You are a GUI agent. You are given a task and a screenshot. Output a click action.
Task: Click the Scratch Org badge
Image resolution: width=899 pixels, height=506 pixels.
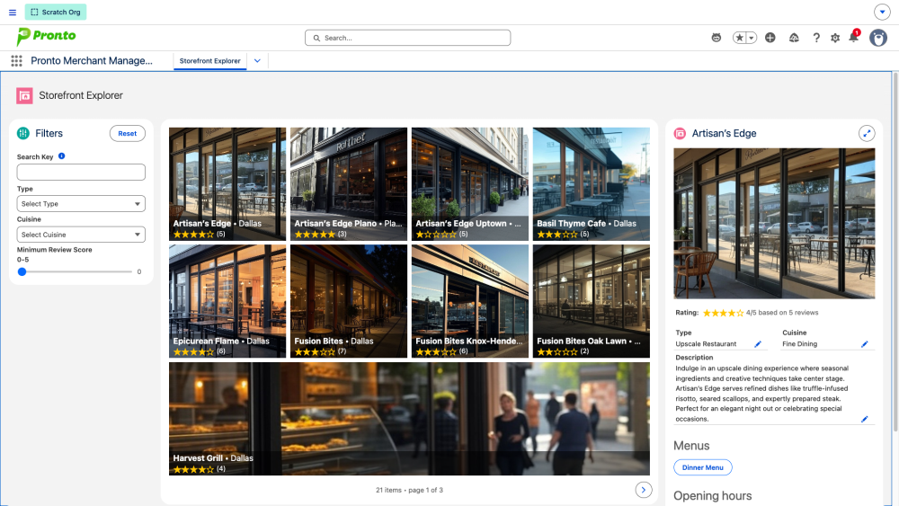pos(56,12)
